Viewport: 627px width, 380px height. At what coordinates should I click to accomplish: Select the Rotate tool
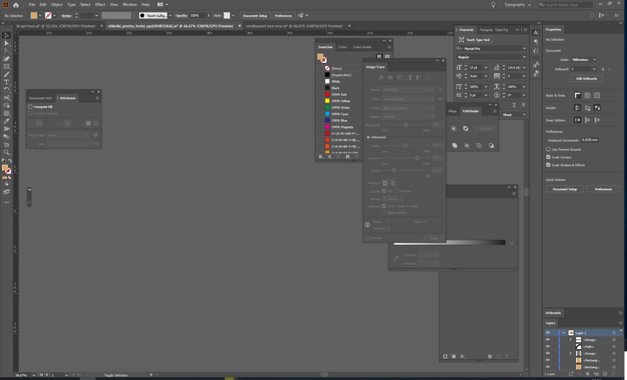point(7,90)
